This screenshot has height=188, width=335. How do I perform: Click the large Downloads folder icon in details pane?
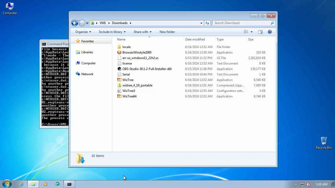(80, 158)
